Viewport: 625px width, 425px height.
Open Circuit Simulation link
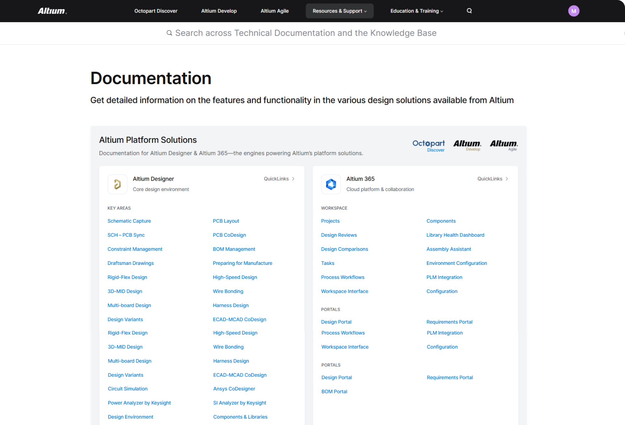128,389
